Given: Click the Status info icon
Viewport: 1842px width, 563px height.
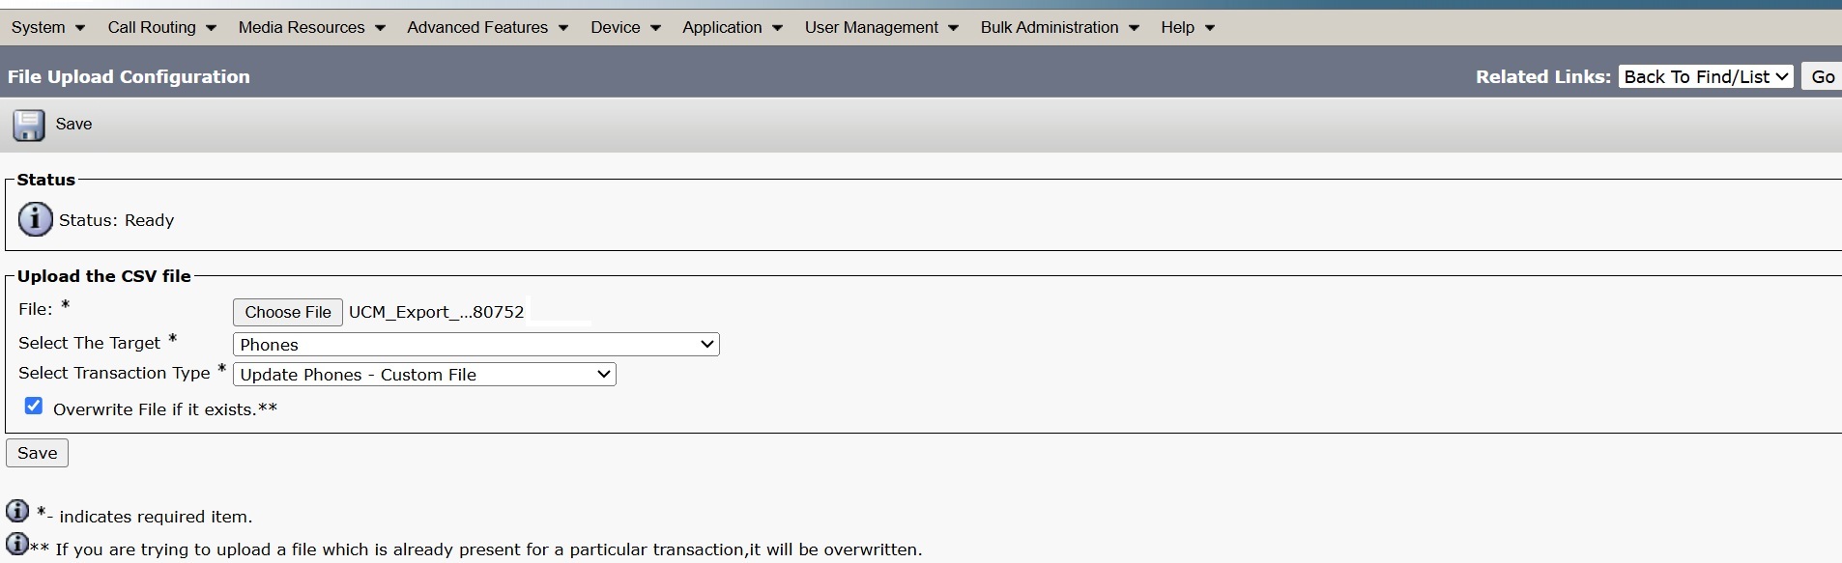Looking at the screenshot, I should click(x=36, y=219).
